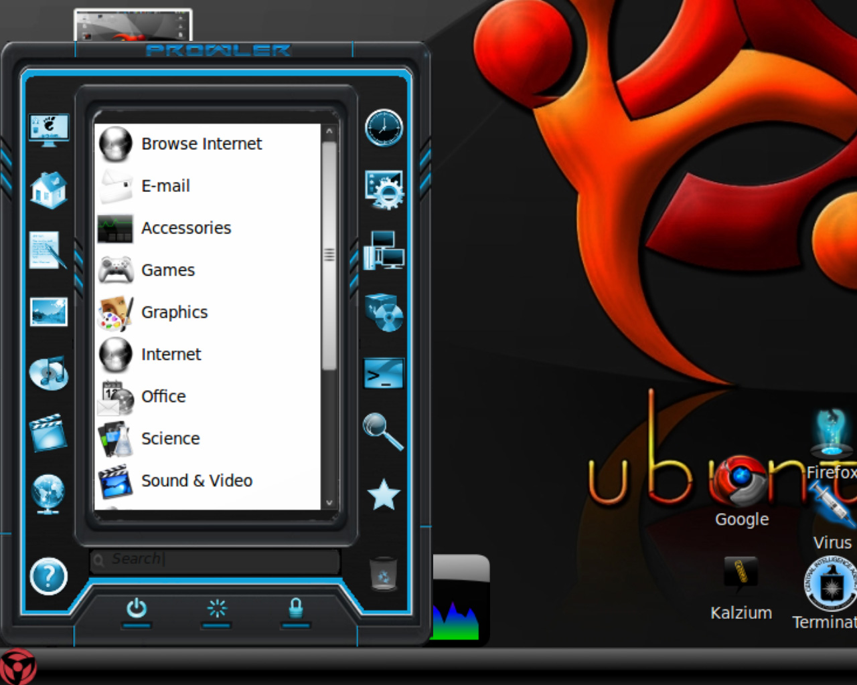Click the Help question mark icon

49,576
